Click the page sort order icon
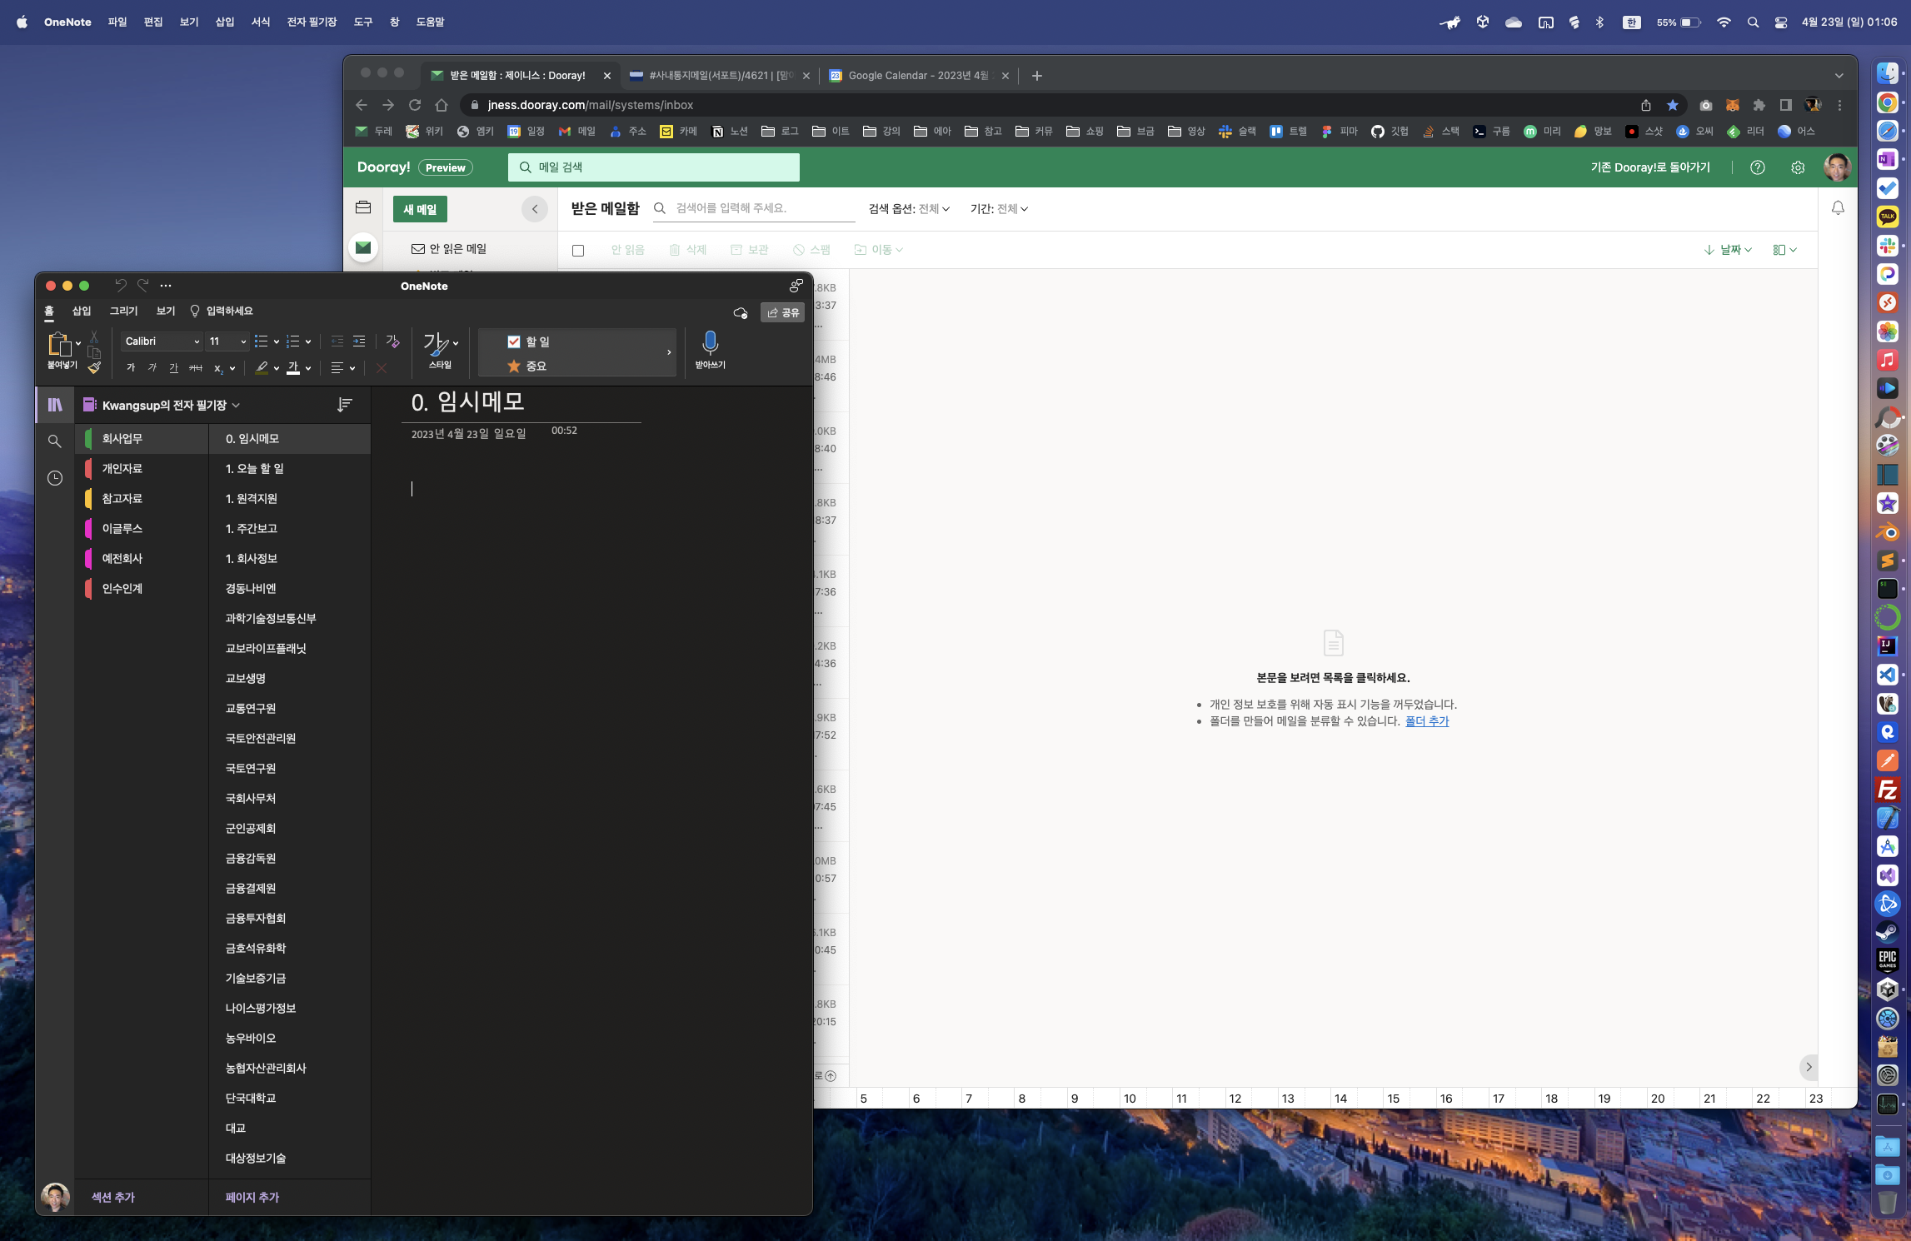Image resolution: width=1911 pixels, height=1241 pixels. click(x=344, y=405)
